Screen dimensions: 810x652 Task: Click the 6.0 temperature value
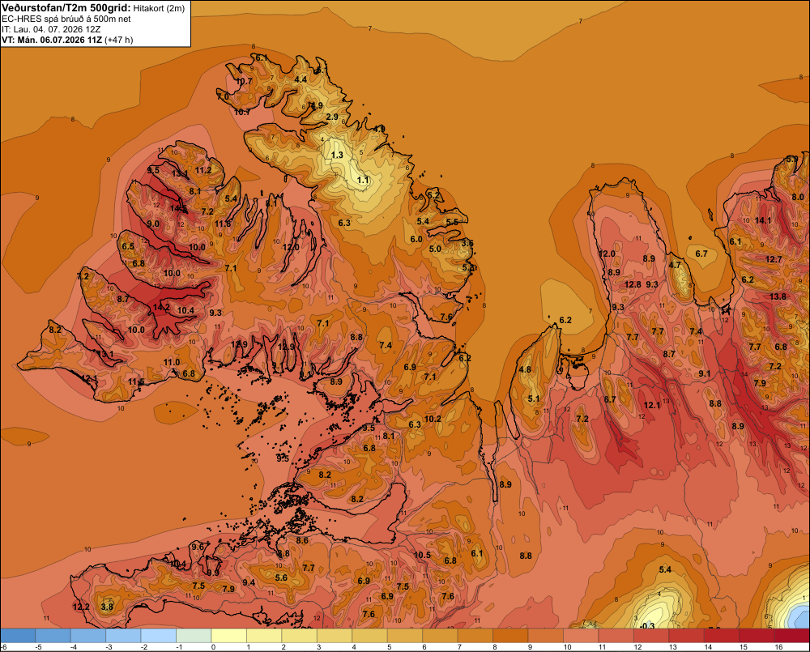coord(416,239)
